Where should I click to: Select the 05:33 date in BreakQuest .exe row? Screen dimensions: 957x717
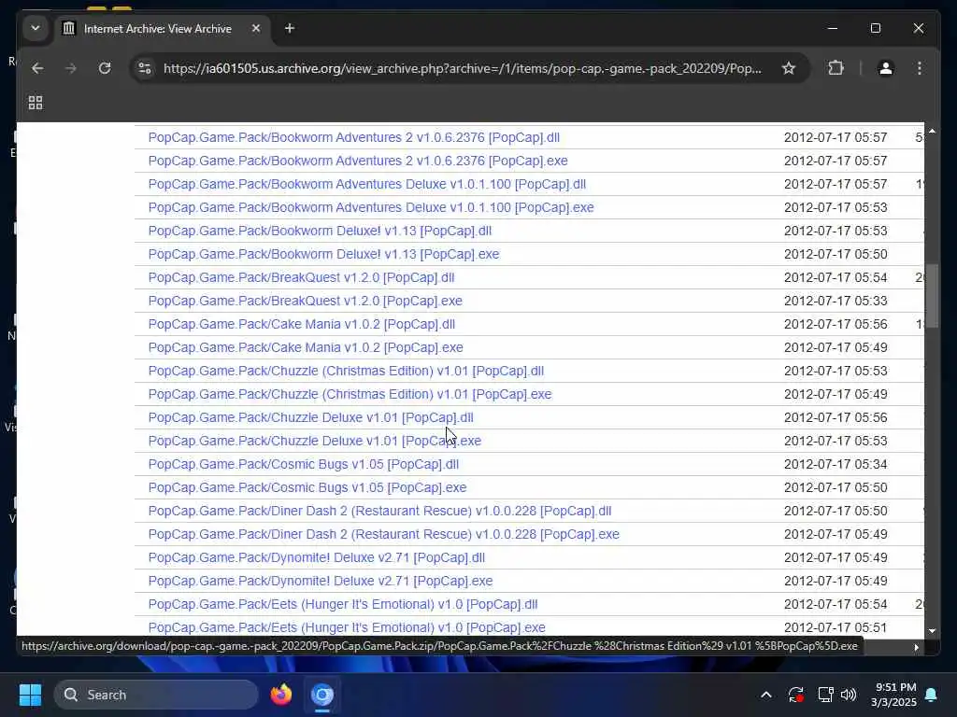pos(836,302)
